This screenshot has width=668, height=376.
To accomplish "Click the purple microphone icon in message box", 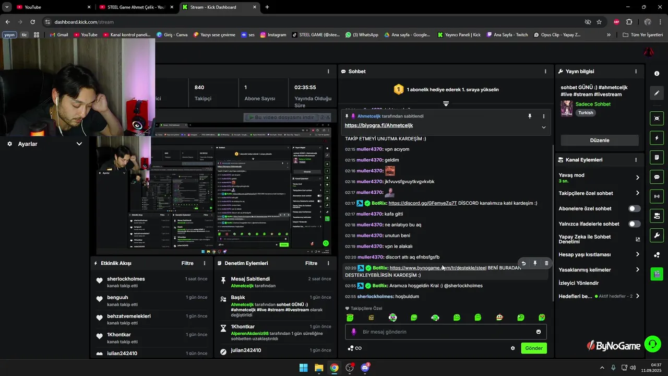I will click(x=353, y=332).
